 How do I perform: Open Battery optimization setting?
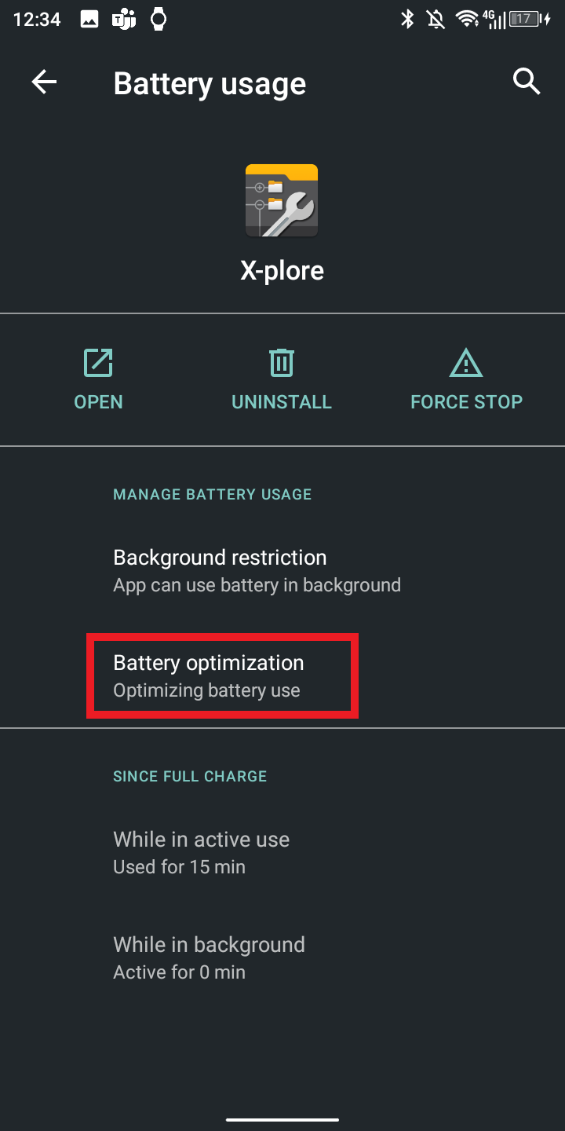coord(282,676)
